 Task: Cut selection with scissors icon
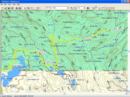(25, 8)
